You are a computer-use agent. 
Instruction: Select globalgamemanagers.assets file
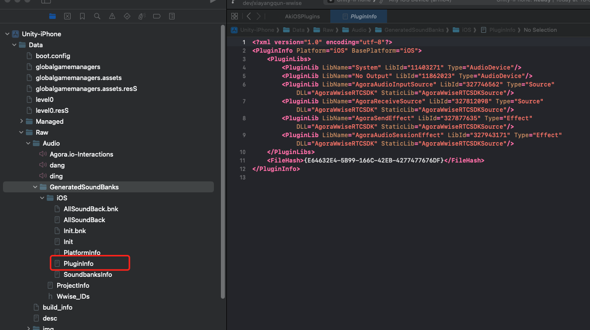[79, 78]
